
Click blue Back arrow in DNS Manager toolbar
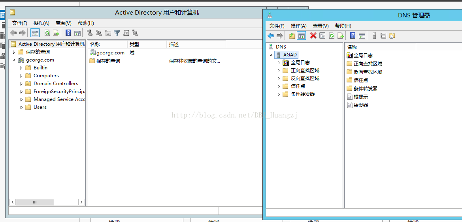271,35
